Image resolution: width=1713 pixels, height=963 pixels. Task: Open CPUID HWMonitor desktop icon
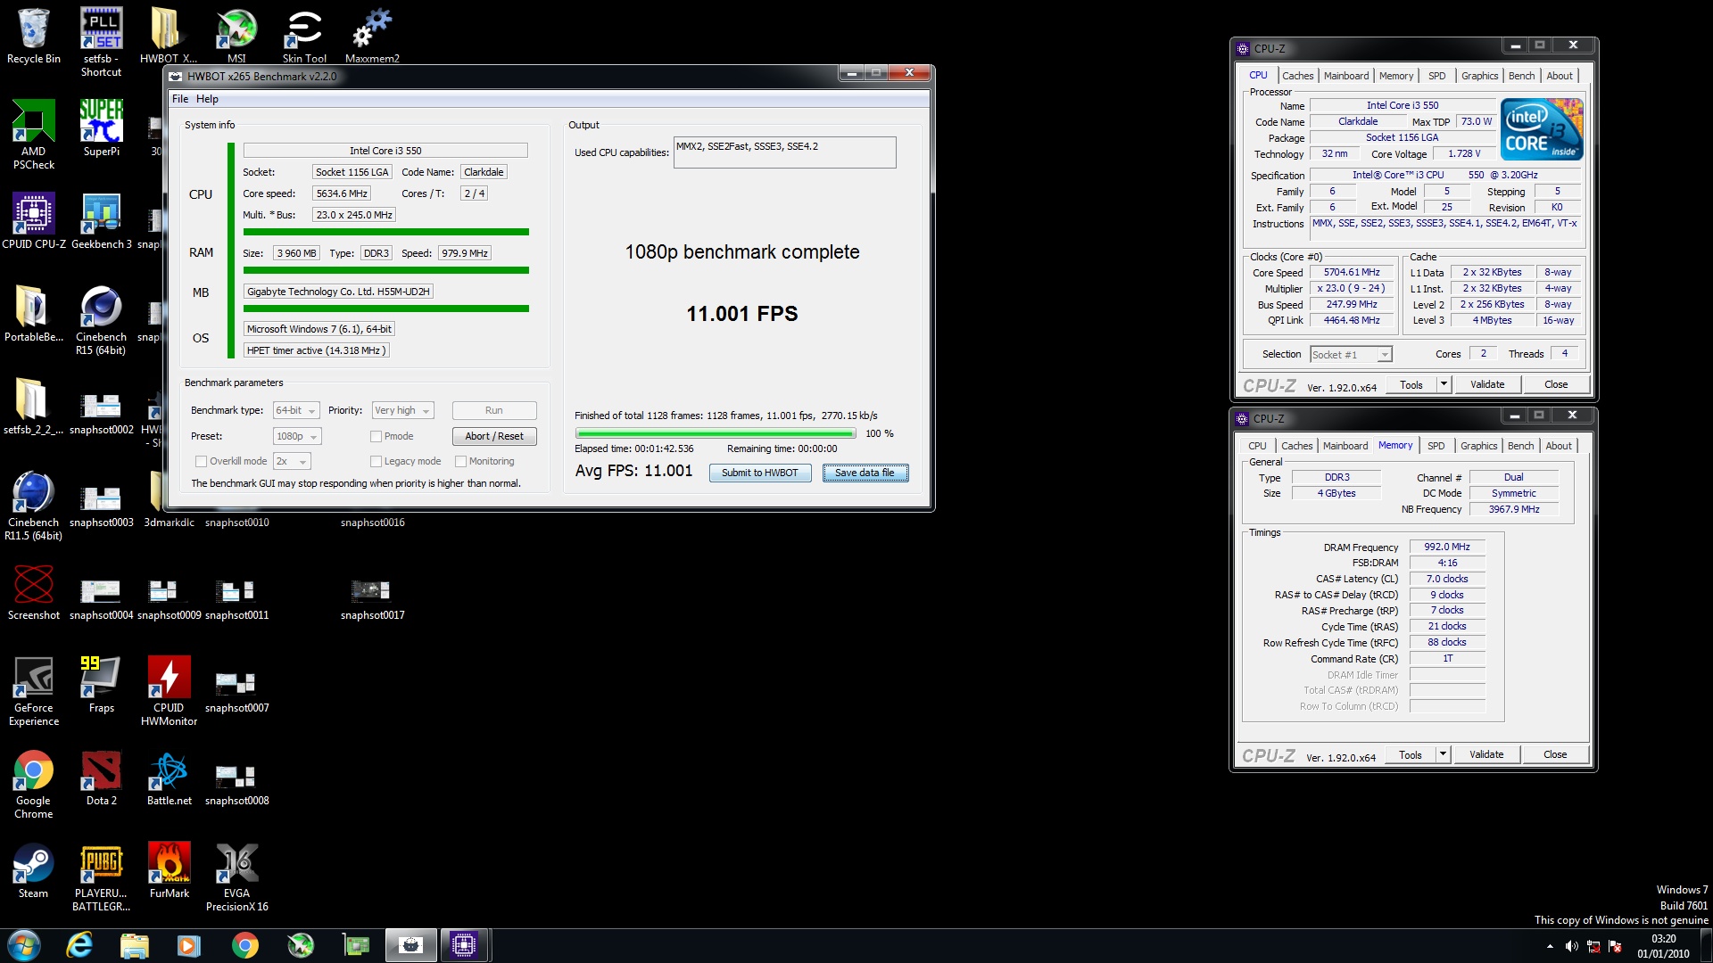tap(169, 691)
